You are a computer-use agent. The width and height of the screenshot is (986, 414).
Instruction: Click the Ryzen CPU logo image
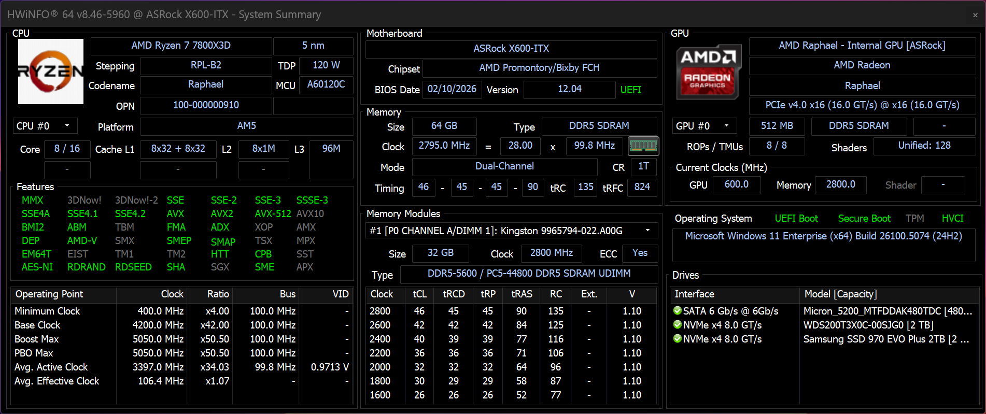[51, 72]
